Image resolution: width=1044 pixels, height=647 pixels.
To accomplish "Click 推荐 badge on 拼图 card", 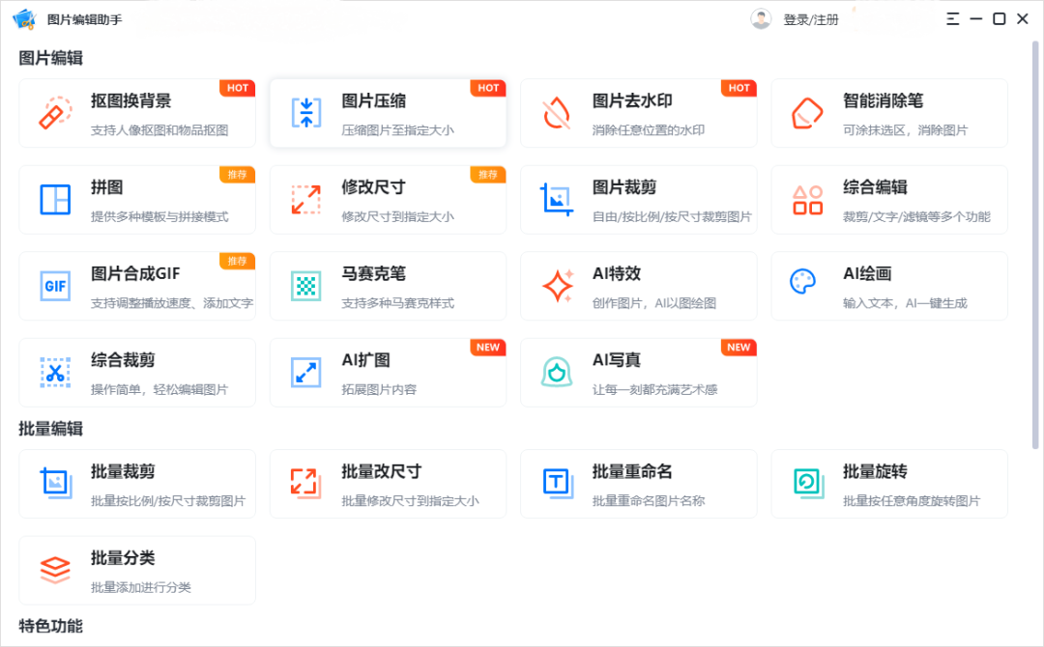I will click(238, 174).
